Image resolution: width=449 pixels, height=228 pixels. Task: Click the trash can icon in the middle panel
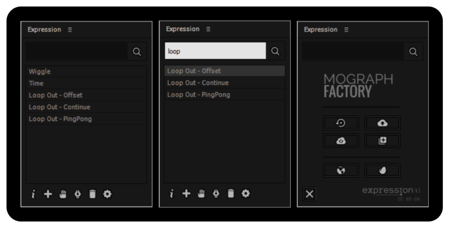(x=231, y=193)
